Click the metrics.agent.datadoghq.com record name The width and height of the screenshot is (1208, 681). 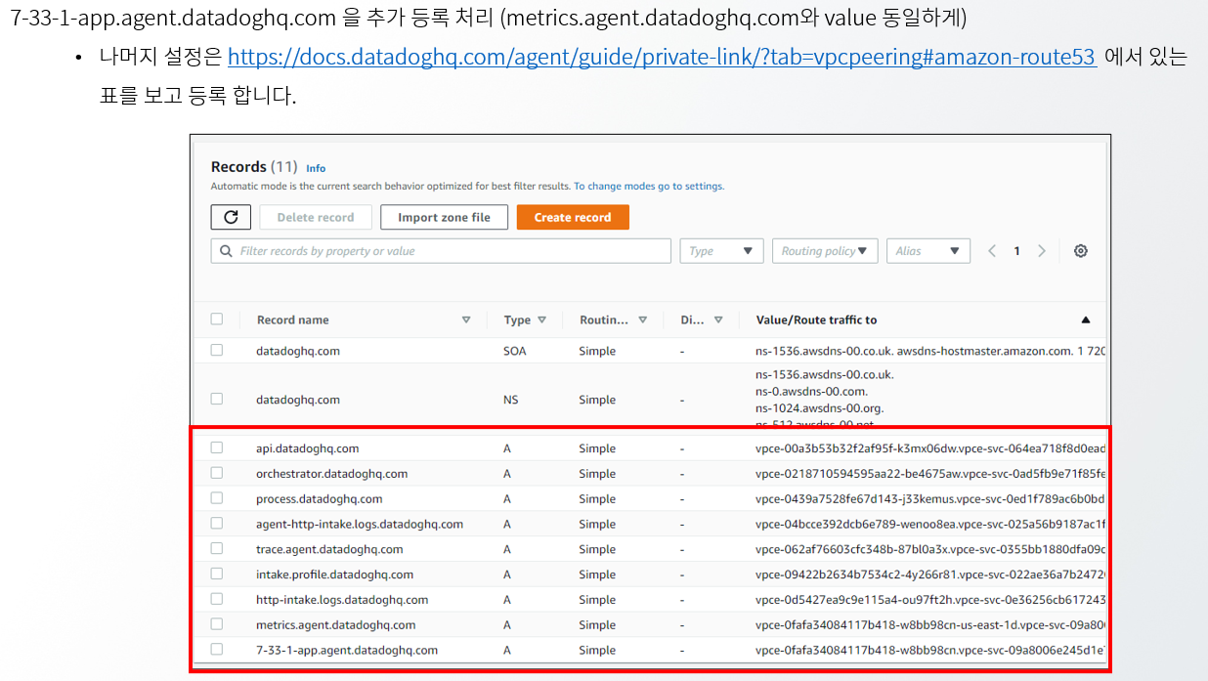coord(335,625)
